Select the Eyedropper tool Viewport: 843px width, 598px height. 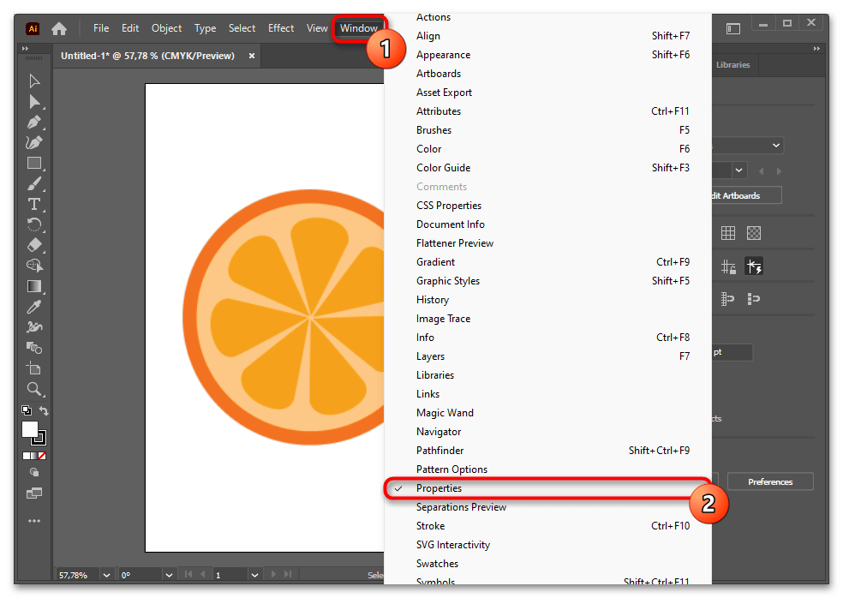pyautogui.click(x=34, y=307)
